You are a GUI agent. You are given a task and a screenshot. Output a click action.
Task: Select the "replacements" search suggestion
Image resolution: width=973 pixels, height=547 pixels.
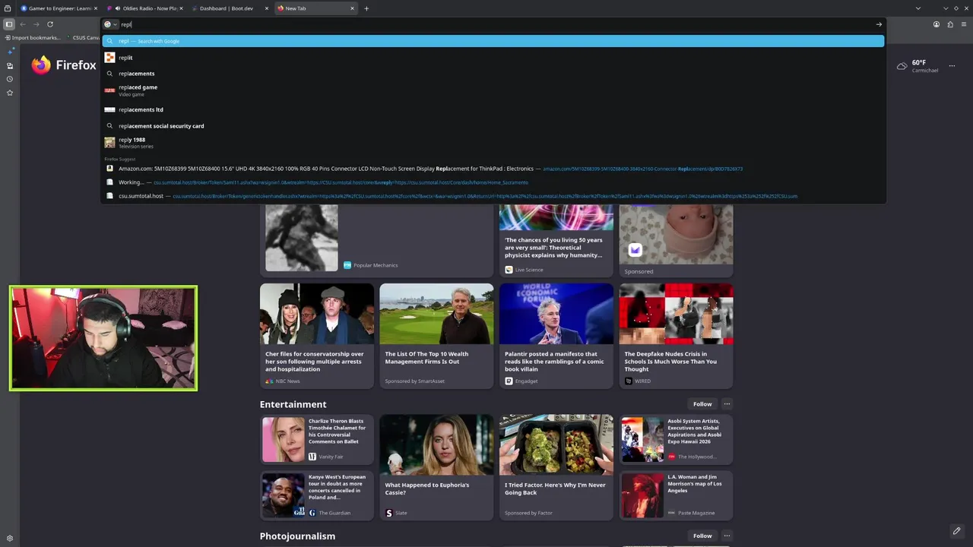click(x=493, y=74)
